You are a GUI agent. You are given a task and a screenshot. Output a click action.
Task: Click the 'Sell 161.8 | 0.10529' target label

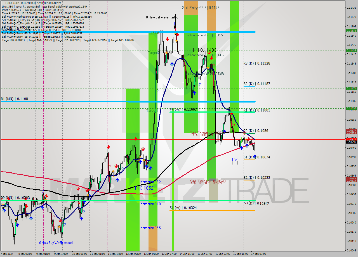tap(206, 183)
